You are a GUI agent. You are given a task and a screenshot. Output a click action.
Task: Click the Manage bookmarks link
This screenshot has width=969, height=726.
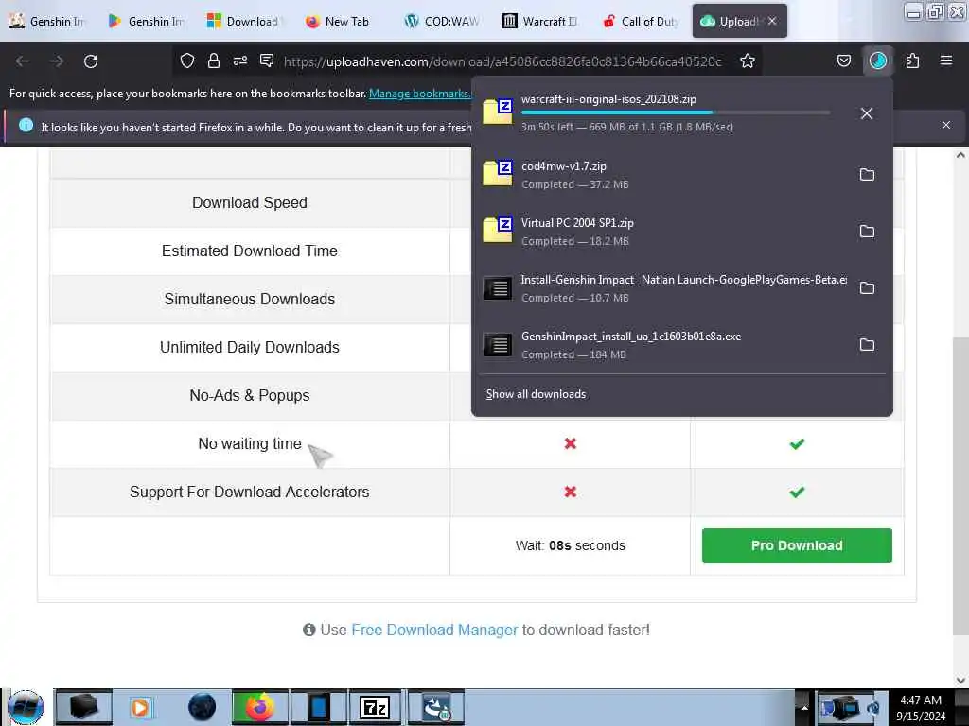(x=419, y=94)
